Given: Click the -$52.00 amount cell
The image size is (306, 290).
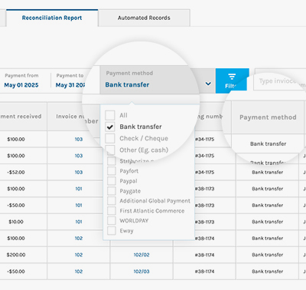Looking at the screenshot, I should [x=16, y=173].
